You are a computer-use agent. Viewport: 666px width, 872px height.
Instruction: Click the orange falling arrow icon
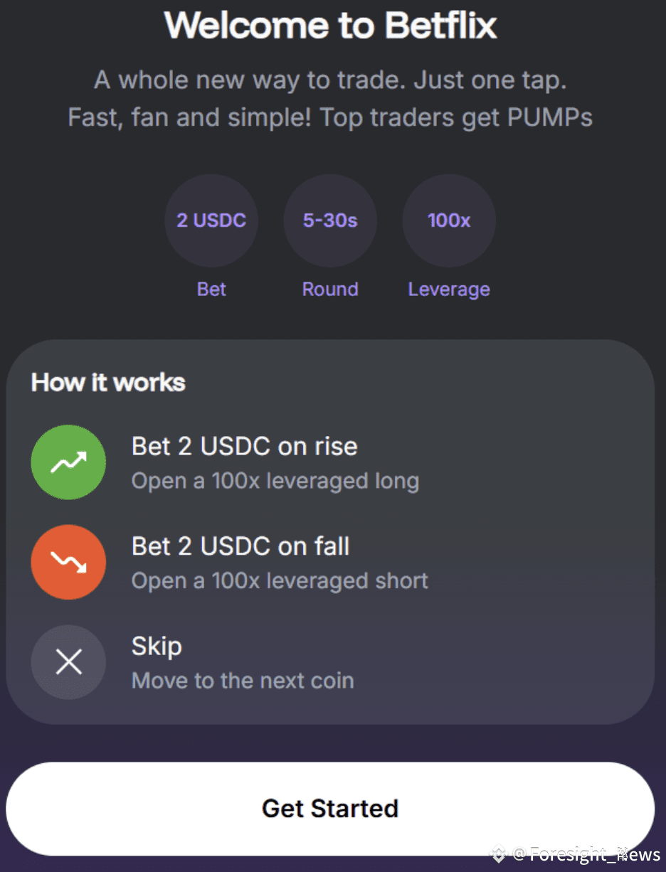pyautogui.click(x=68, y=563)
